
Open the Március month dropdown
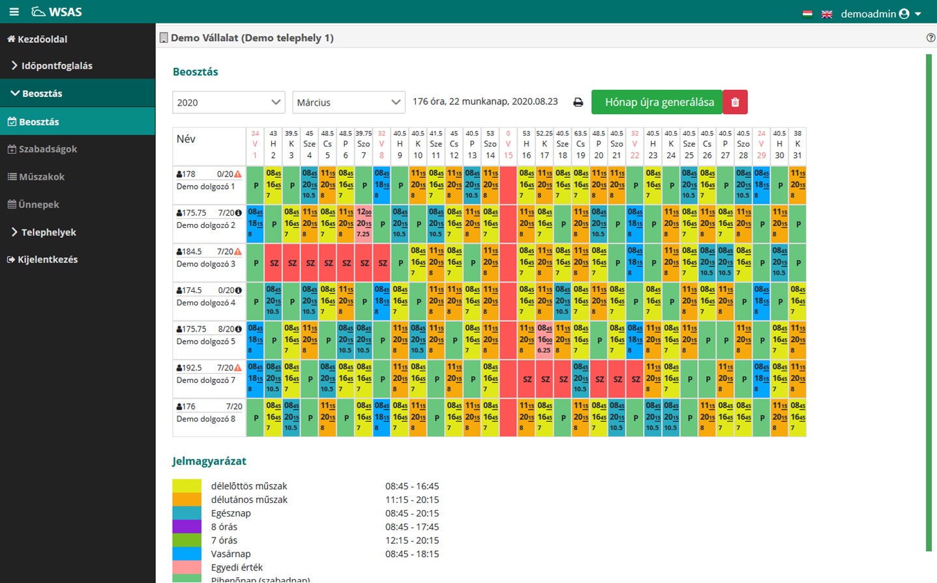tap(348, 102)
